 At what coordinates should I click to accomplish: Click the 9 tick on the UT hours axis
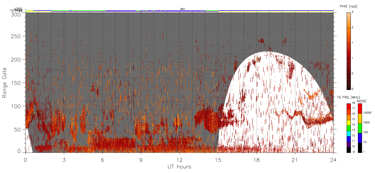pyautogui.click(x=141, y=160)
